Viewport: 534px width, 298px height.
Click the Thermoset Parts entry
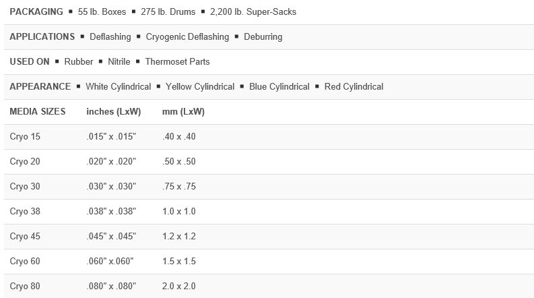(178, 61)
